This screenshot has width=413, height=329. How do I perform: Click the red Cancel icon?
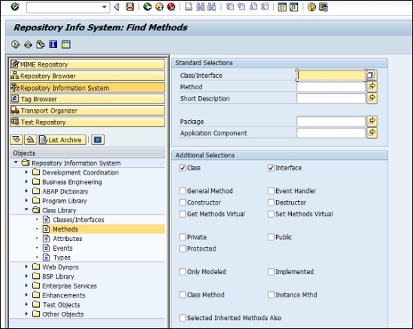tap(171, 7)
